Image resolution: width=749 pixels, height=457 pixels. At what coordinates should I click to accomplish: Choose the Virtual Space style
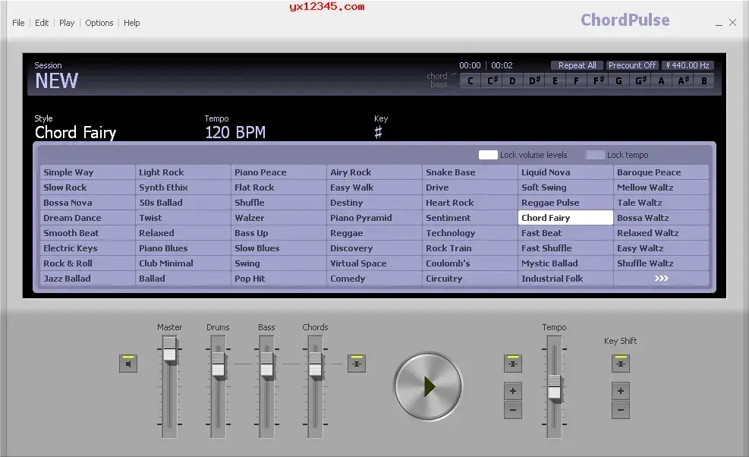374,263
